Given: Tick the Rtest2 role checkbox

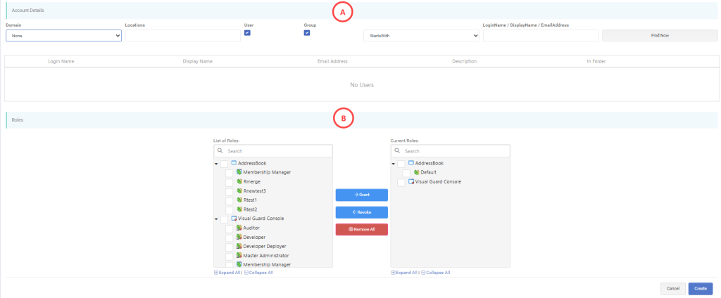Looking at the screenshot, I should [x=229, y=210].
